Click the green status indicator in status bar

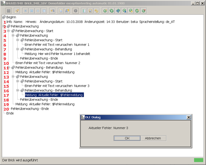[x=198, y=160]
